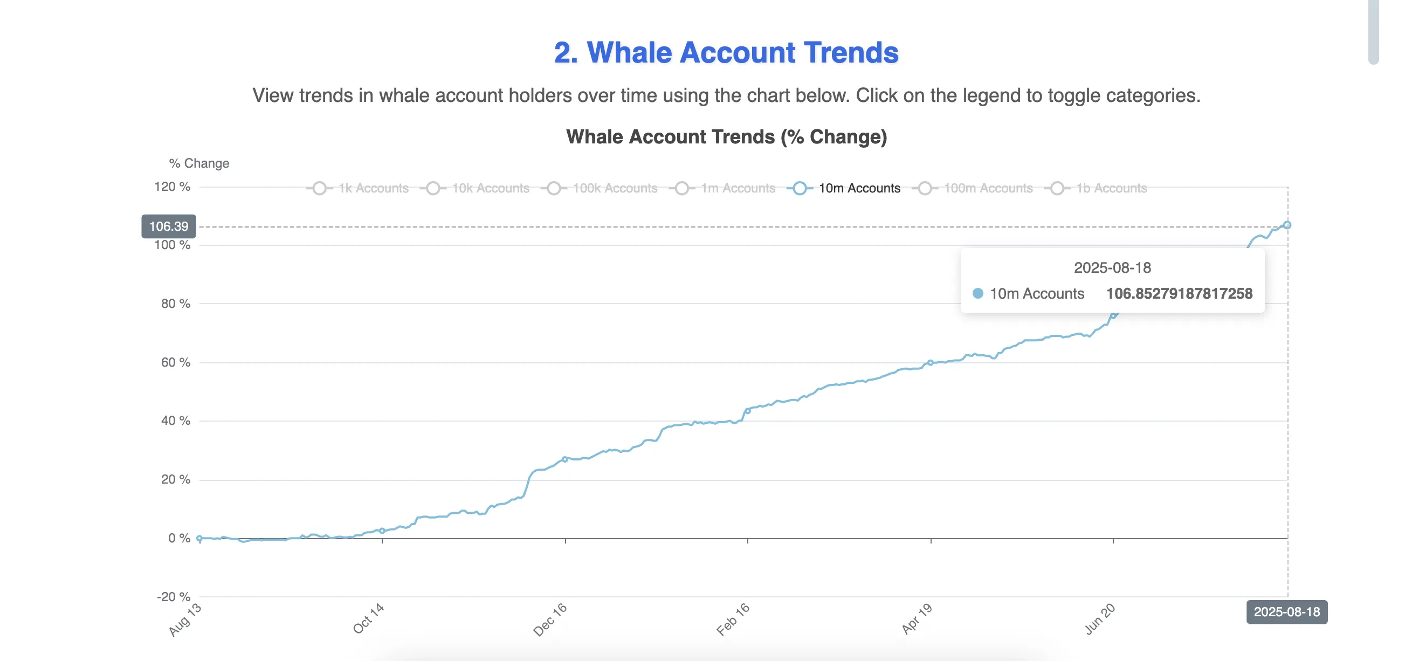
Task: Click the filled 10m Accounts legend circle
Action: (800, 188)
